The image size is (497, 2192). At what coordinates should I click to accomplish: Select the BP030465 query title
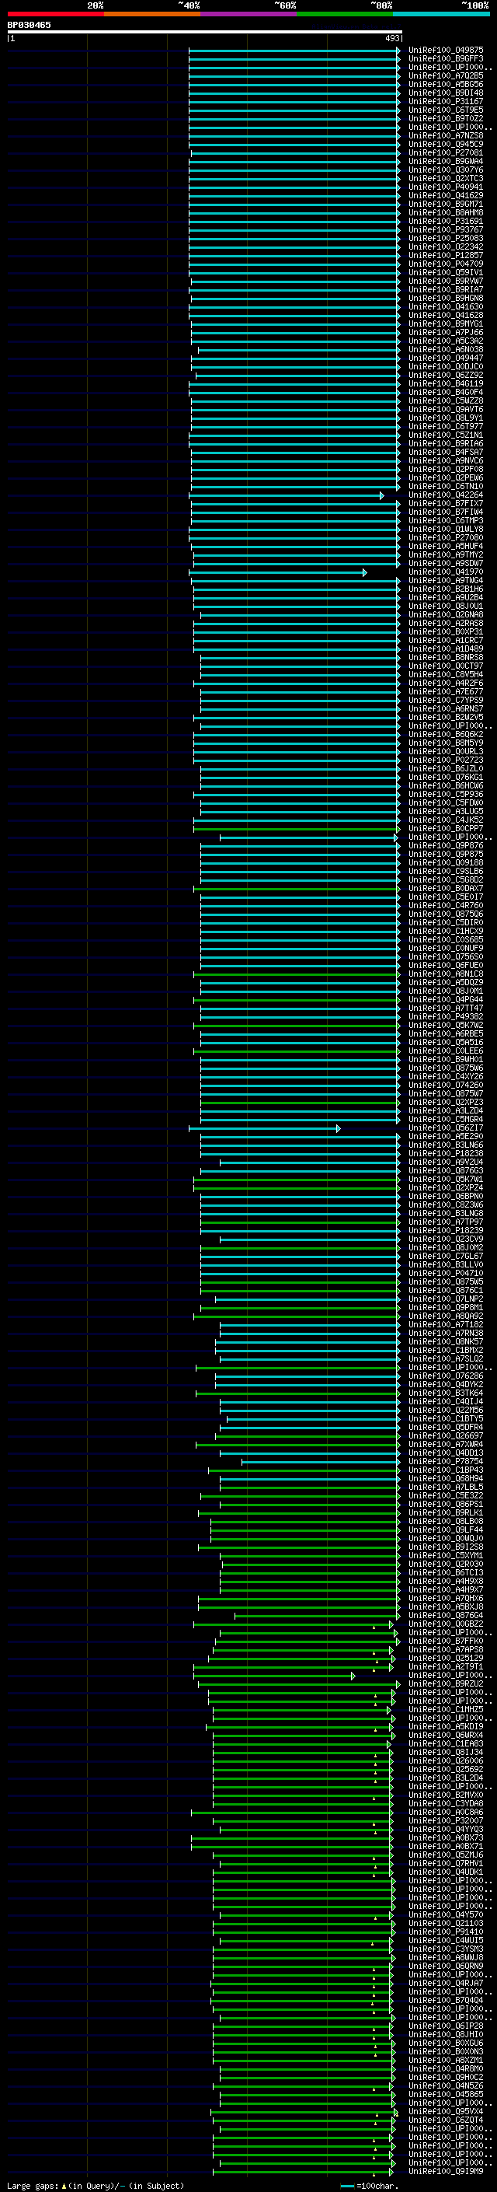click(29, 25)
